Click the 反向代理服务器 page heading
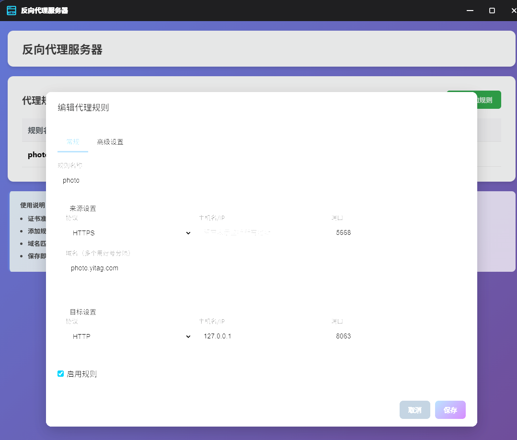 coord(62,50)
